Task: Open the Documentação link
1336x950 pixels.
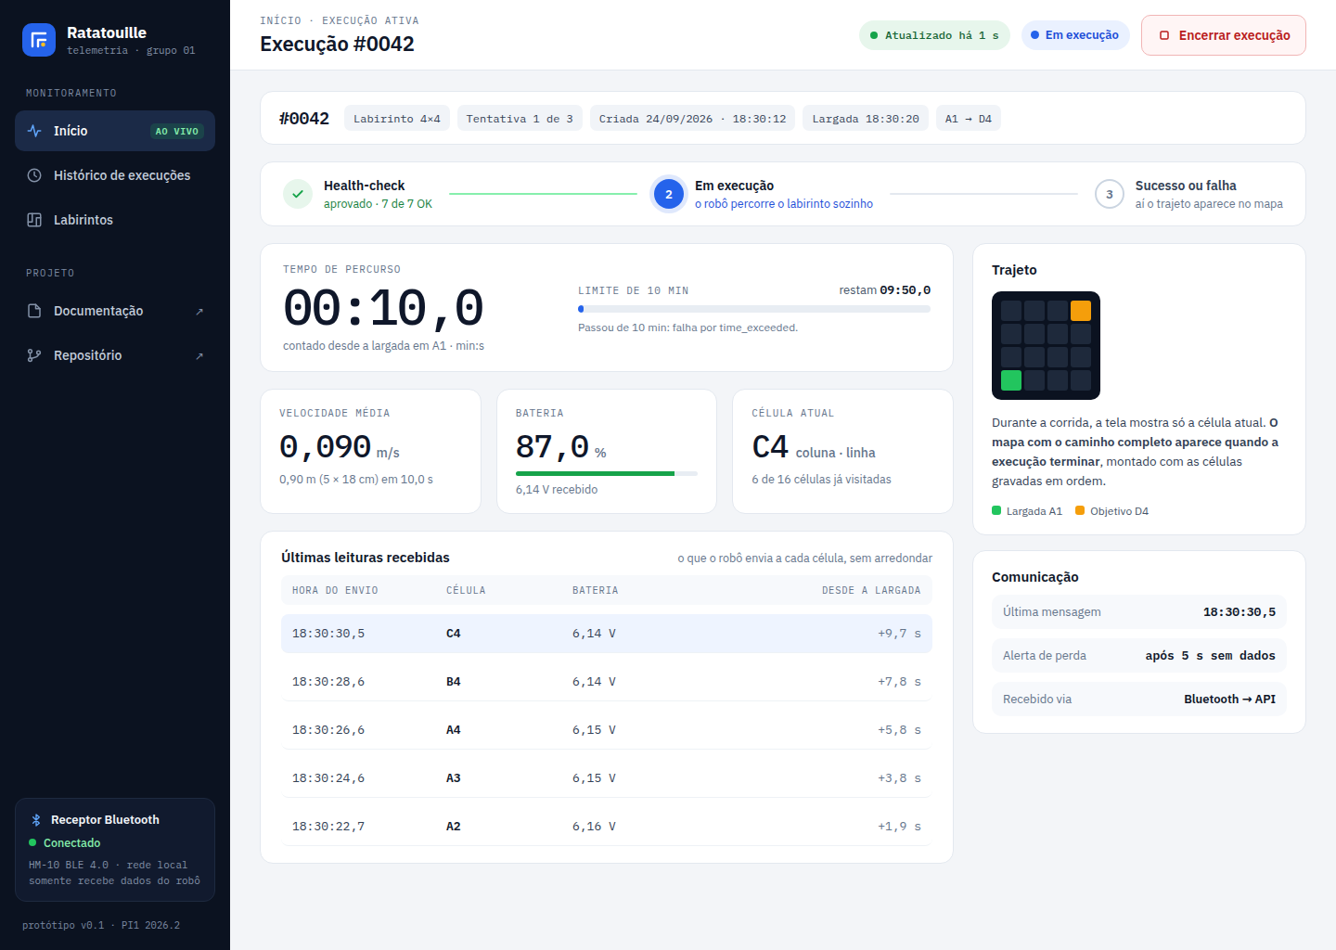Action: (115, 311)
